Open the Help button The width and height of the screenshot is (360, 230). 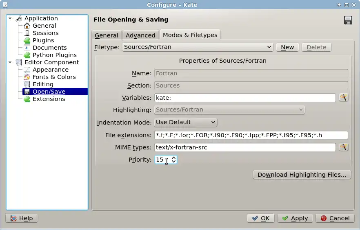tap(22, 218)
